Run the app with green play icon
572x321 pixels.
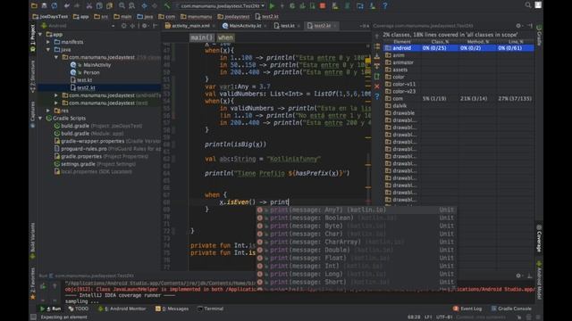[272, 5]
